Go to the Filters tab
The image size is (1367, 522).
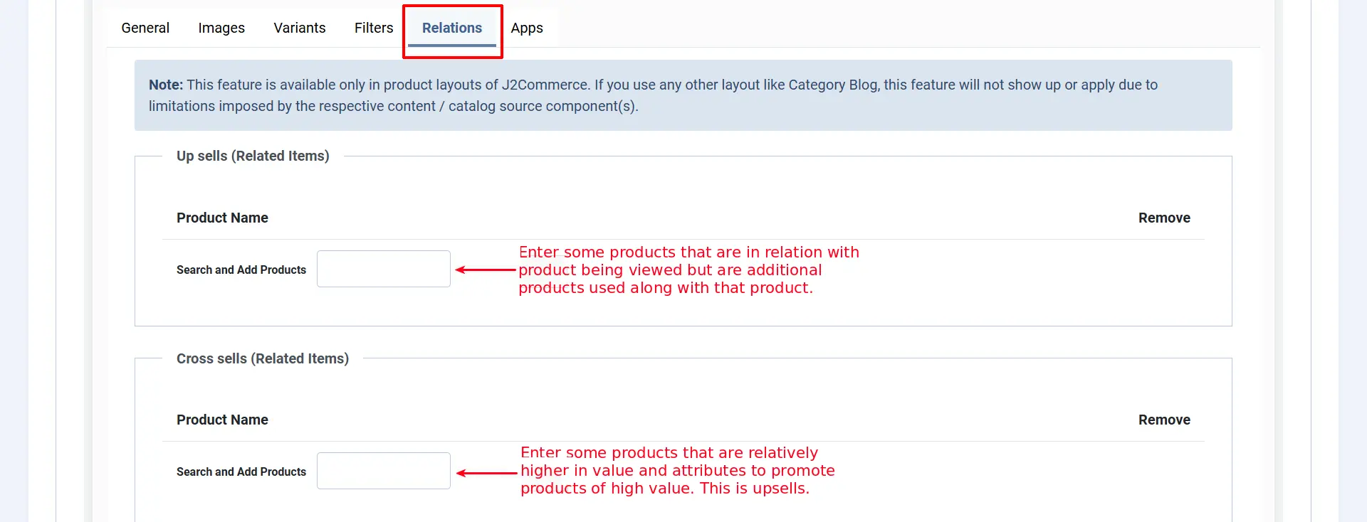click(374, 28)
